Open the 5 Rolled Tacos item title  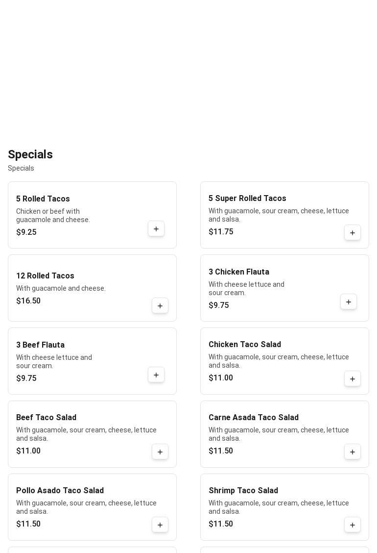coord(43,199)
